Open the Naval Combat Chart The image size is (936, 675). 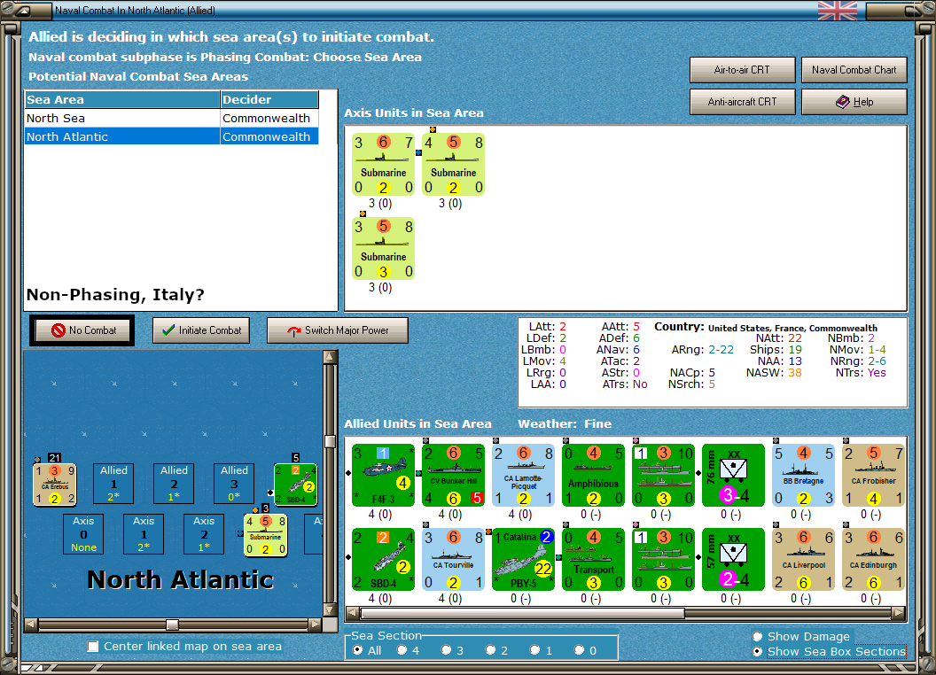pos(854,70)
